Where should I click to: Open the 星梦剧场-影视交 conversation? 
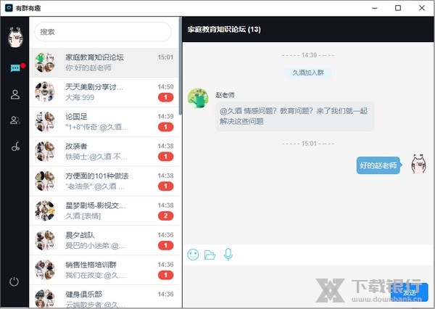(x=104, y=211)
